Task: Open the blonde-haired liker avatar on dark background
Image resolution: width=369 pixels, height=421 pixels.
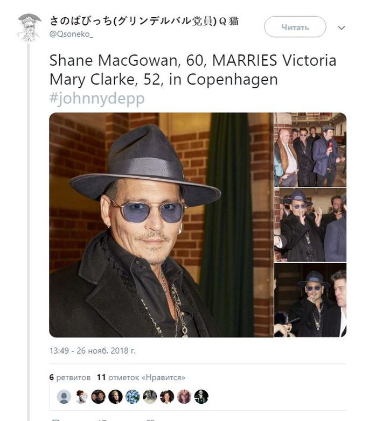Action: click(x=115, y=397)
